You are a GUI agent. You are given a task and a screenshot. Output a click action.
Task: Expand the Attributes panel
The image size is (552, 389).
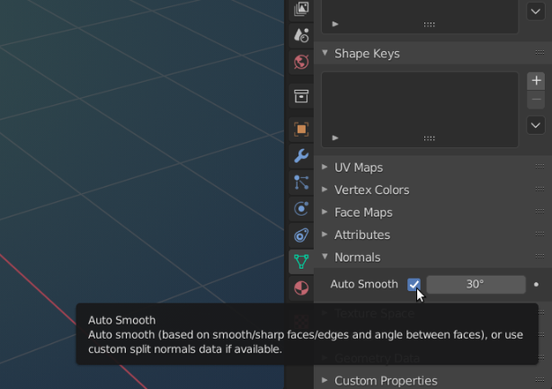(x=325, y=234)
